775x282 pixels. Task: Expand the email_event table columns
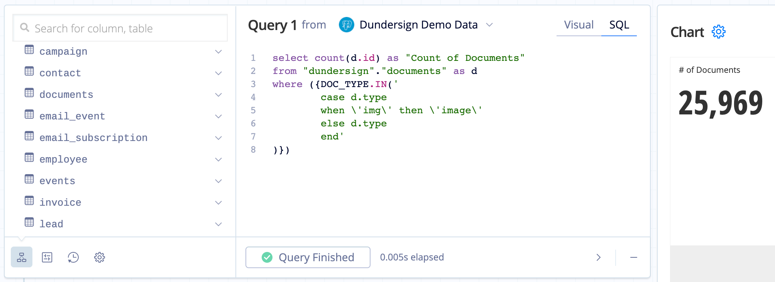point(218,116)
